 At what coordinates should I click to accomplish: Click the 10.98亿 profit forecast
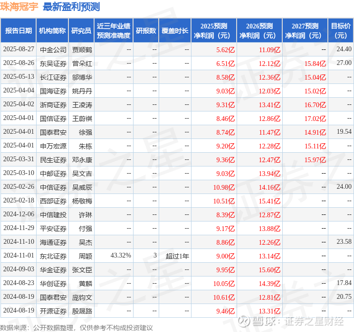click(224, 187)
